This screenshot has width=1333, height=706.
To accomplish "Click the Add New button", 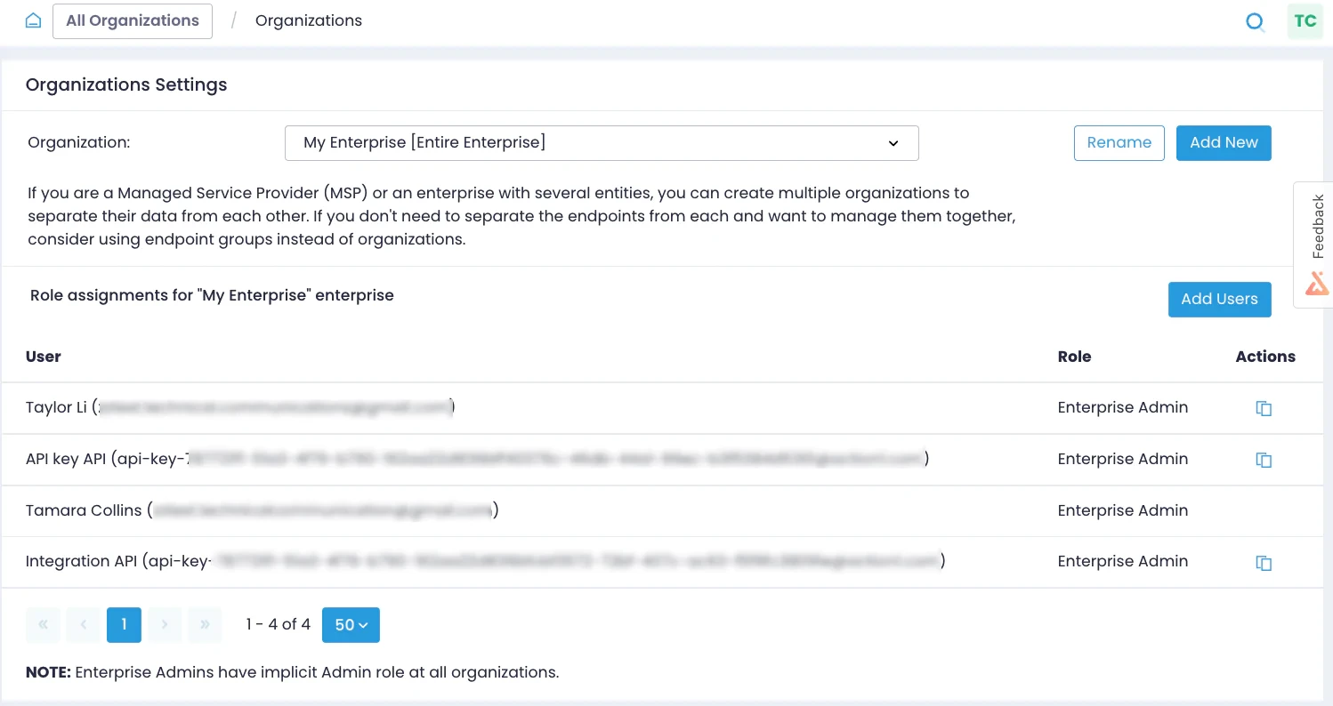I will [1224, 143].
